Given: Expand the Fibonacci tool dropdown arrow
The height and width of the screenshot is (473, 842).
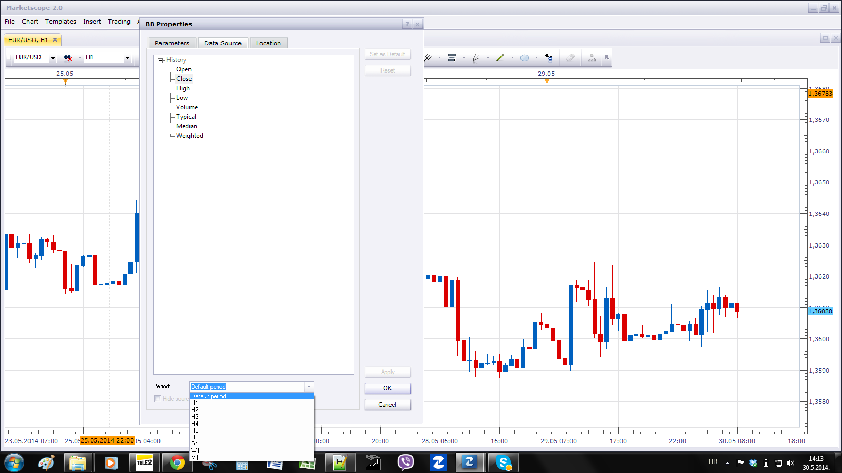Looking at the screenshot, I should pyautogui.click(x=464, y=58).
